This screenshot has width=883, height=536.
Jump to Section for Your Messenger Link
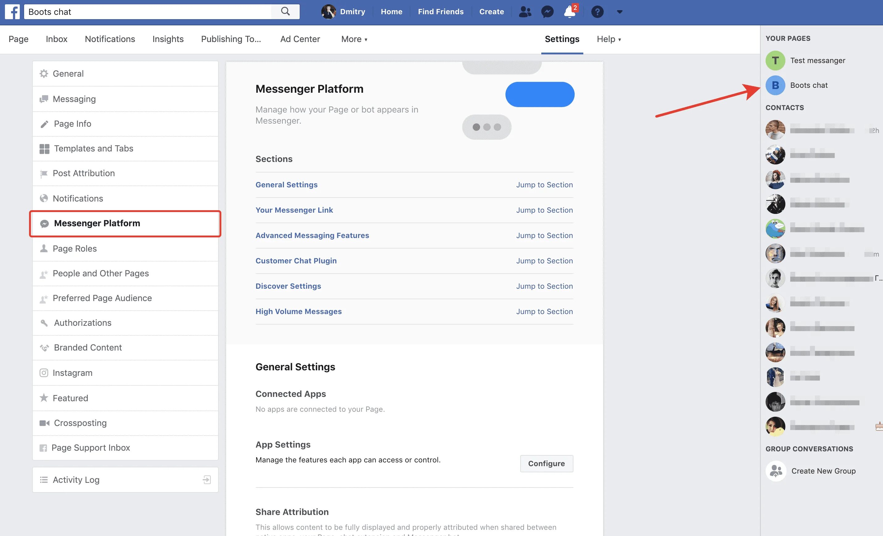click(x=544, y=210)
